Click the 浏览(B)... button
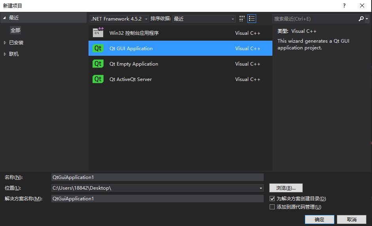This screenshot has width=372, height=226. [286, 188]
